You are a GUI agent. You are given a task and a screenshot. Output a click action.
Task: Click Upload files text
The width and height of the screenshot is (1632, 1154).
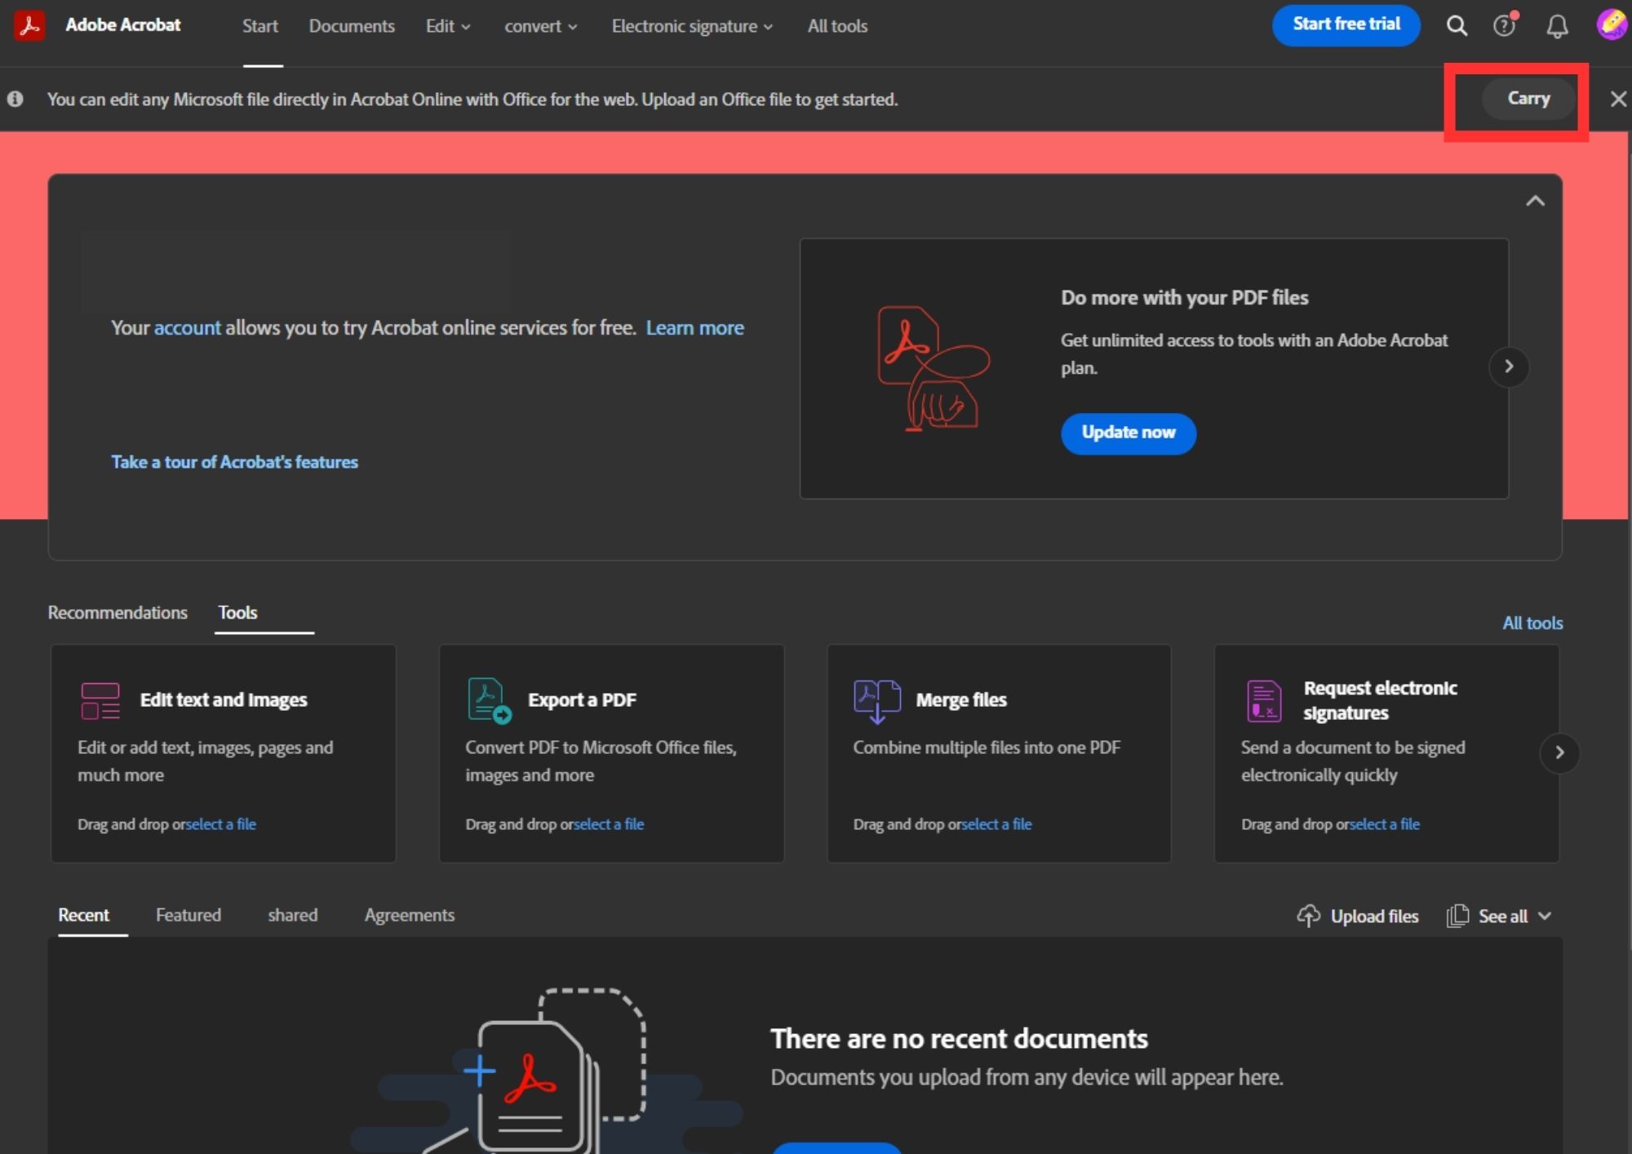tap(1374, 917)
